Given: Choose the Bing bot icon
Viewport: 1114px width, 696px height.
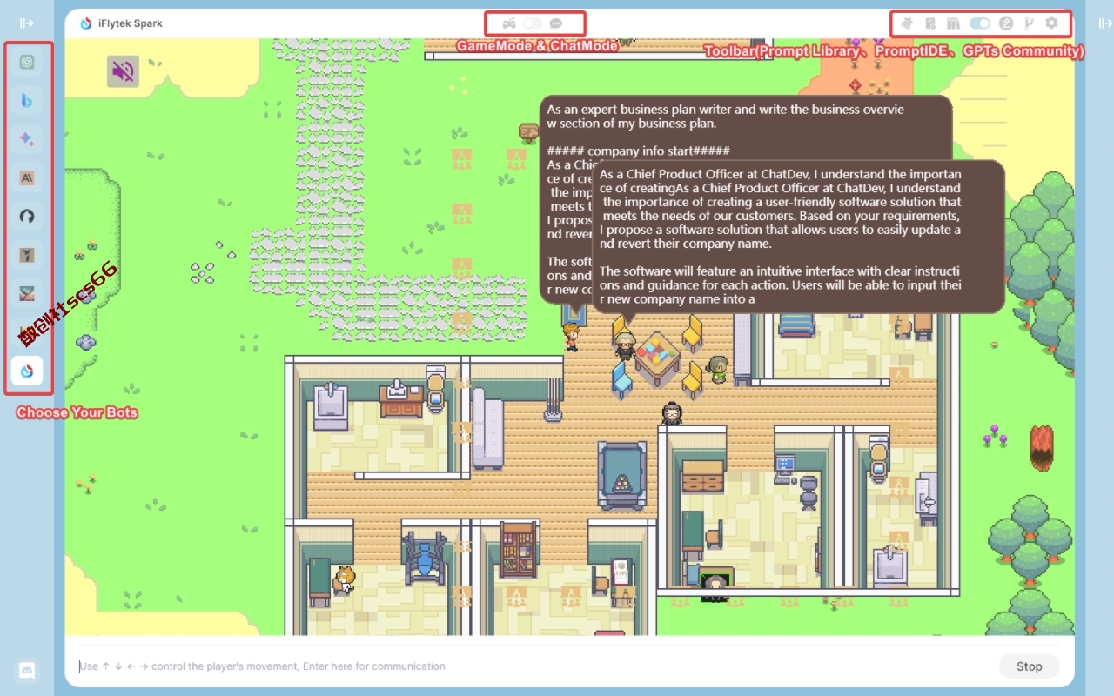Looking at the screenshot, I should click(27, 101).
